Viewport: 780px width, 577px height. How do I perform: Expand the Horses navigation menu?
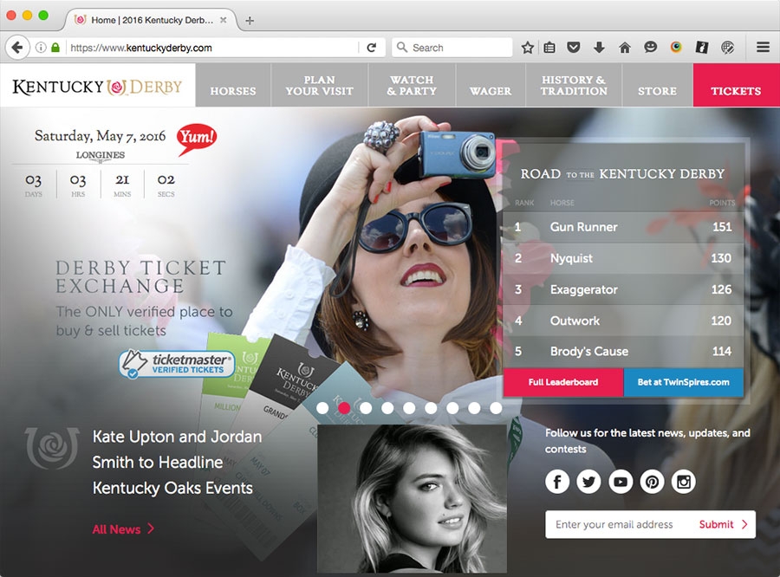(x=232, y=90)
